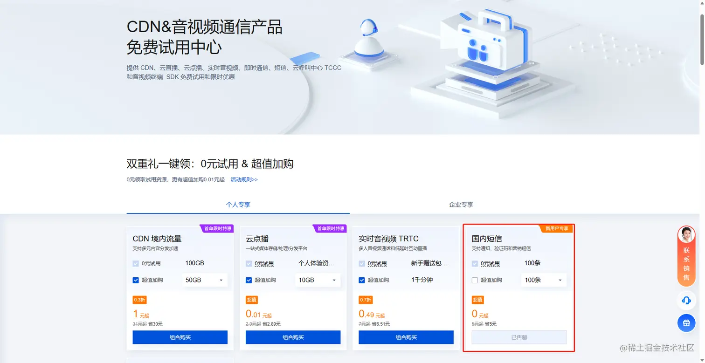Screen dimensions: 705x363
Task: Click the CDN 境内流量 card title
Action: (157, 239)
